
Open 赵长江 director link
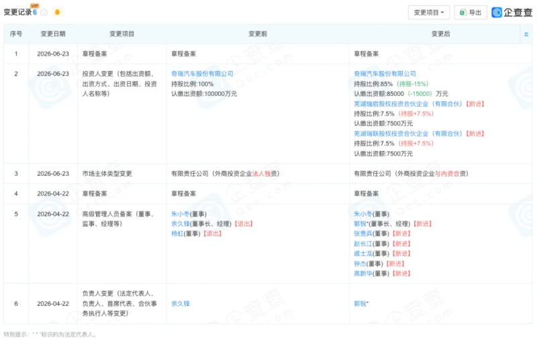[362, 243]
